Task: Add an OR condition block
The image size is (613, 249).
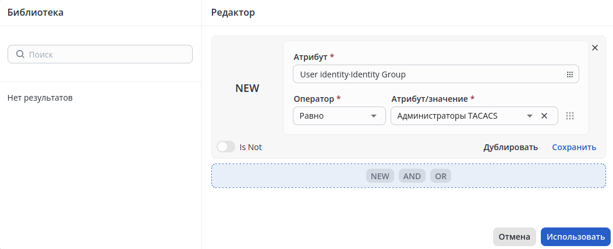Action: (441, 176)
